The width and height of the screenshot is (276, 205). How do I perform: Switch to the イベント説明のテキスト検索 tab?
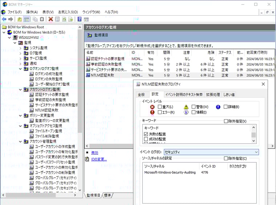[184, 95]
